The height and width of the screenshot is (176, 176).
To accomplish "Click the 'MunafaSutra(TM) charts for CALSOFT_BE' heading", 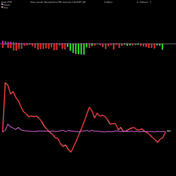I will coord(65,2).
